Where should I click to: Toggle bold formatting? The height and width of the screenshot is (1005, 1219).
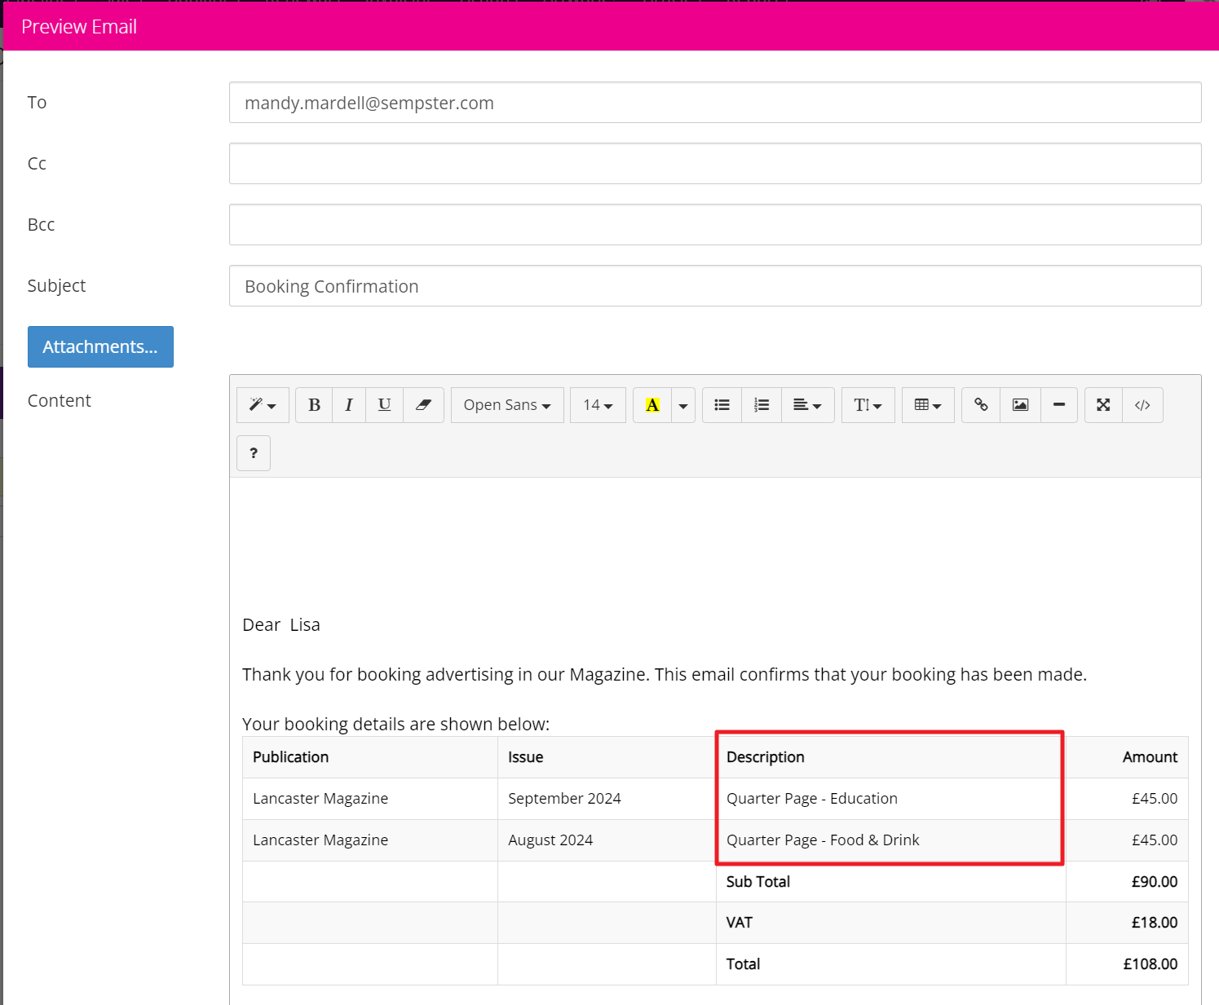pos(314,405)
